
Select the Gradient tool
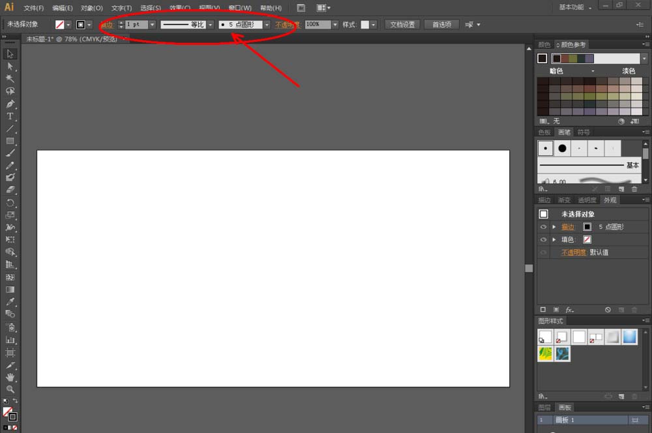pos(10,290)
